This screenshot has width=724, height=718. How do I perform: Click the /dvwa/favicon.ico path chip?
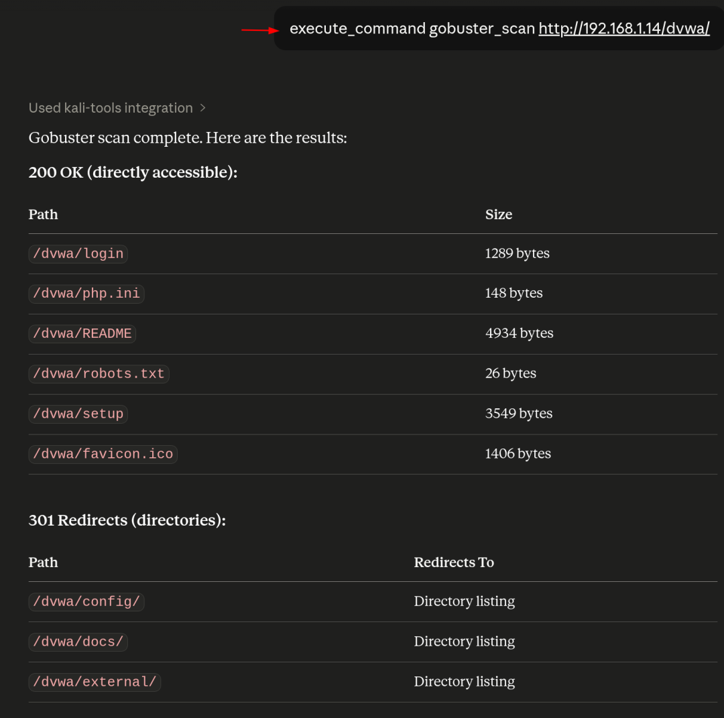pyautogui.click(x=103, y=455)
